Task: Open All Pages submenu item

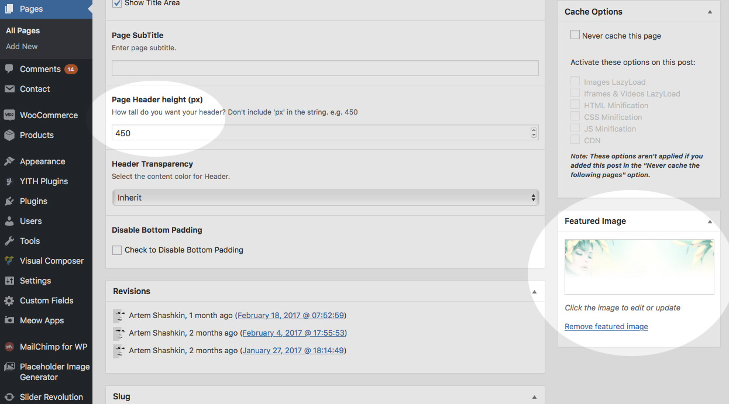Action: 23,30
